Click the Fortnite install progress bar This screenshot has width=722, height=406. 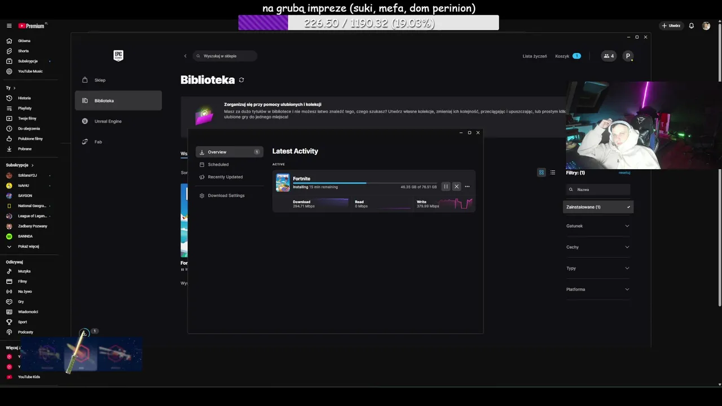tap(365, 183)
